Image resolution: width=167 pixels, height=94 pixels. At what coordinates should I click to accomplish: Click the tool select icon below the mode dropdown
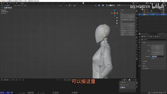tap(2, 8)
